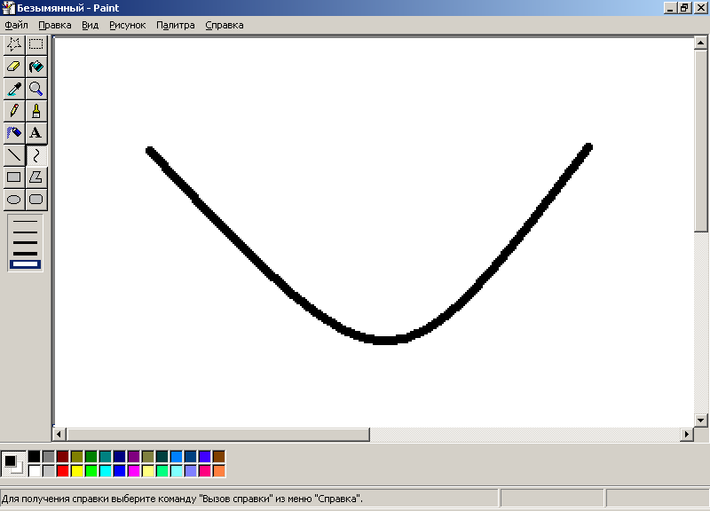Image resolution: width=710 pixels, height=511 pixels.
Task: Pick the light gray color swatch
Action: (49, 471)
